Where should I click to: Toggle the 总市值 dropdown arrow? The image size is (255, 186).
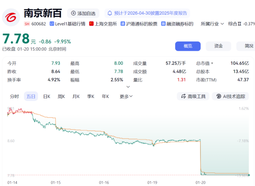(x=212, y=63)
